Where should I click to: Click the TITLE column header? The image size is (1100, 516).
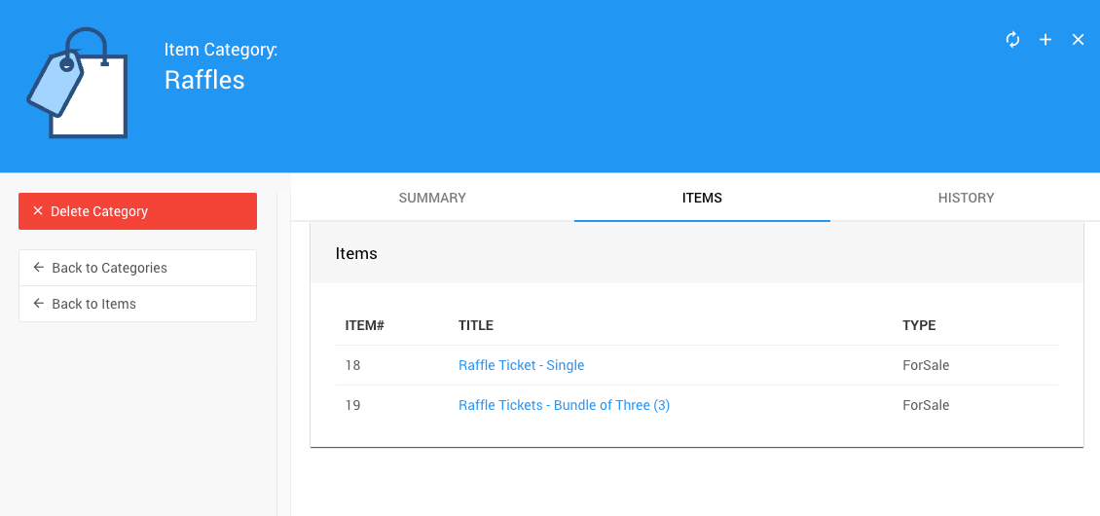click(x=476, y=325)
